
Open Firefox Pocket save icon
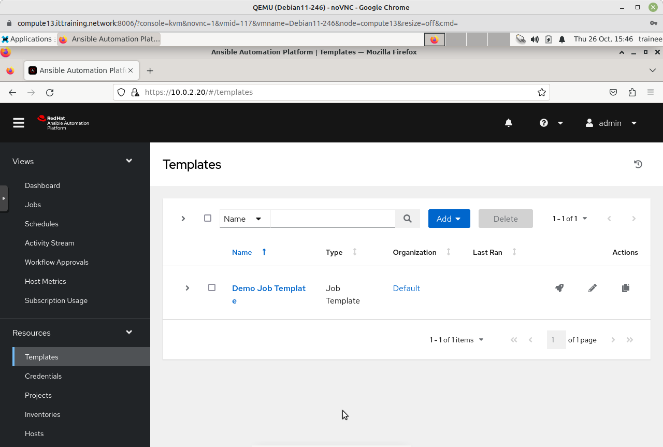coord(613,92)
